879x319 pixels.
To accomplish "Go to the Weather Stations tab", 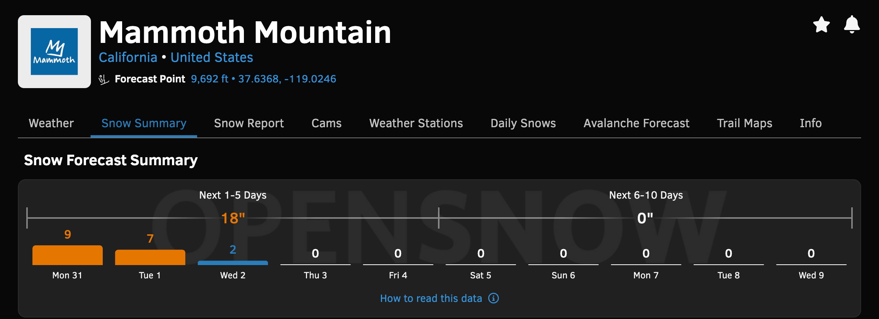I will click(416, 123).
